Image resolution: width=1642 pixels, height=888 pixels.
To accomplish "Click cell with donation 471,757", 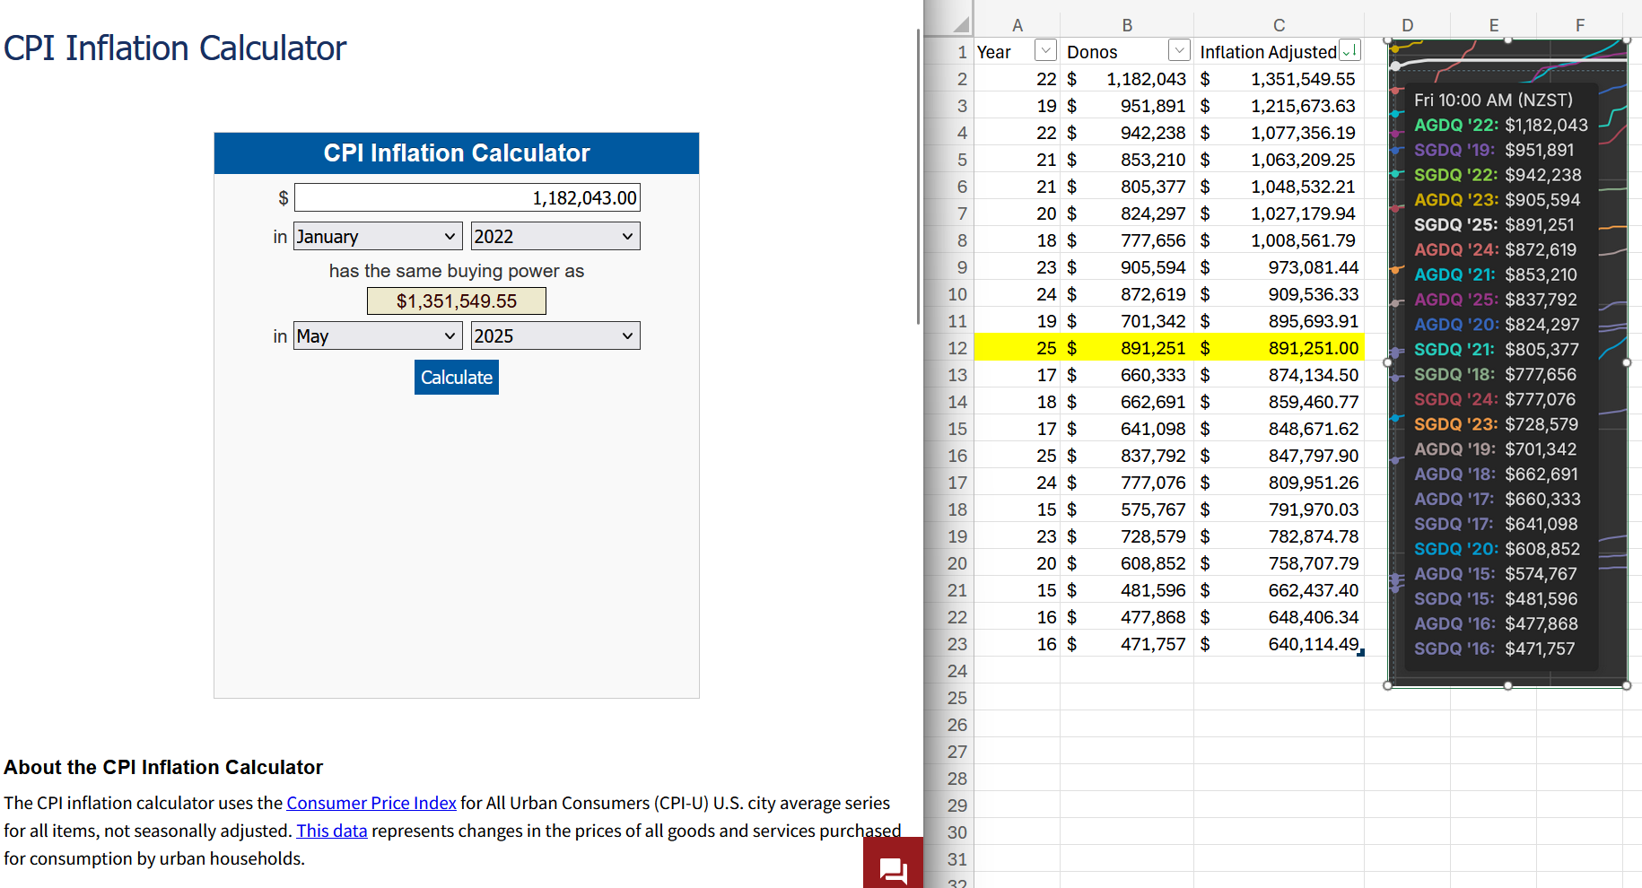I will (x=1127, y=644).
